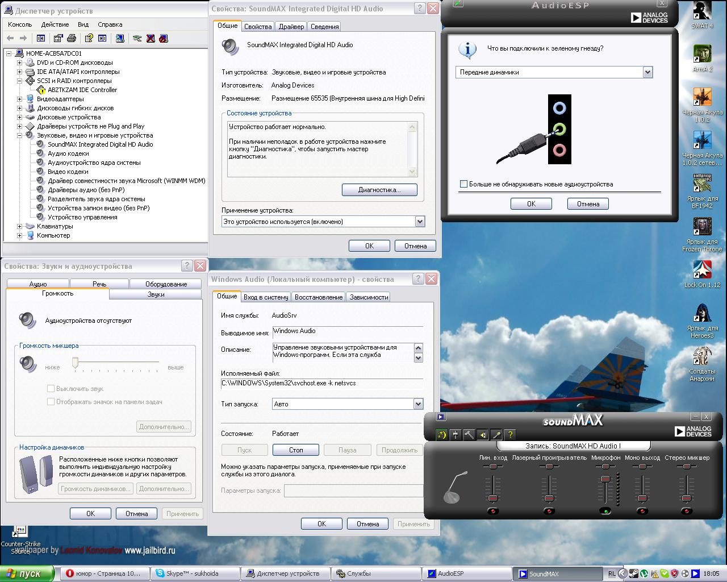Click OK in the AudioESP dialog
Viewport: 727px width, 582px height.
[x=531, y=204]
